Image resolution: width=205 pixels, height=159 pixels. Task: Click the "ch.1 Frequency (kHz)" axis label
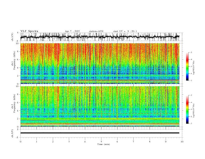(x=13, y=60)
